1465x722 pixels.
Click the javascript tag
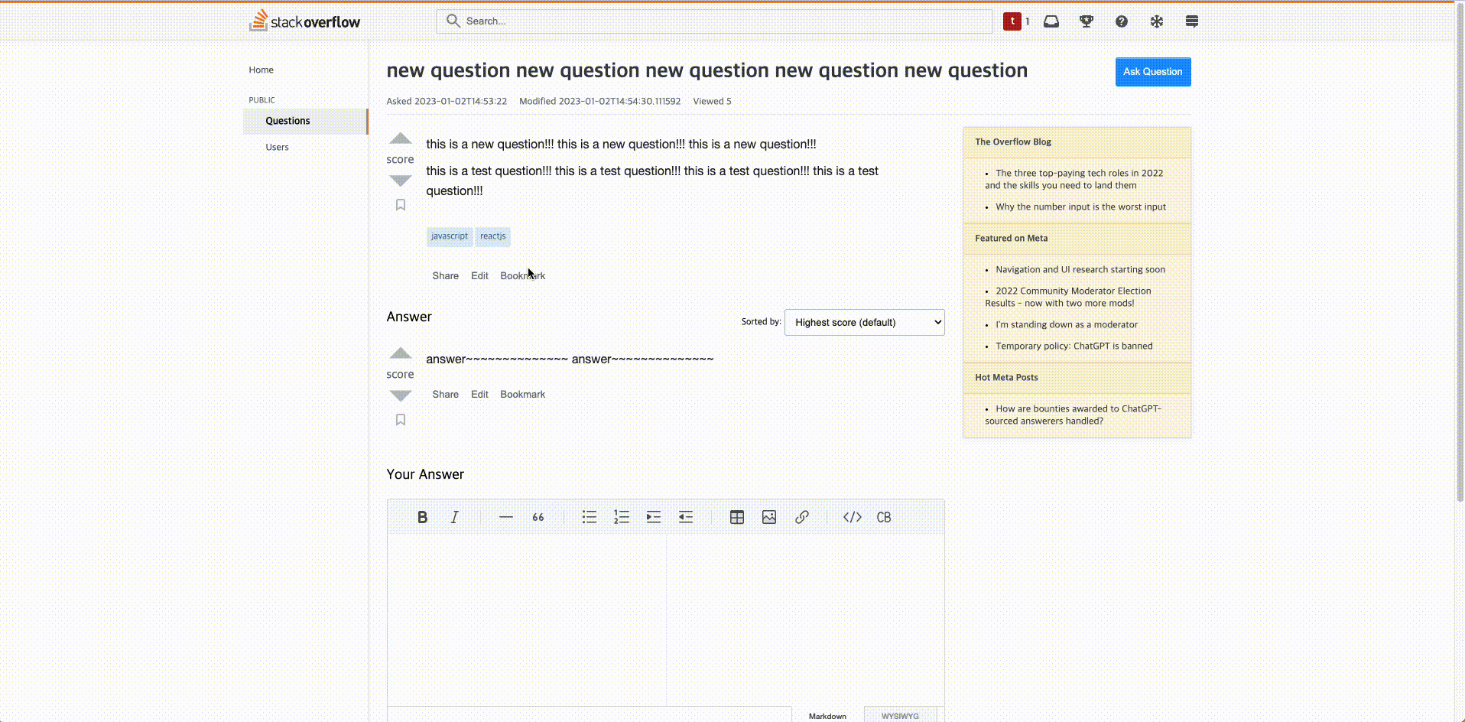coord(450,236)
